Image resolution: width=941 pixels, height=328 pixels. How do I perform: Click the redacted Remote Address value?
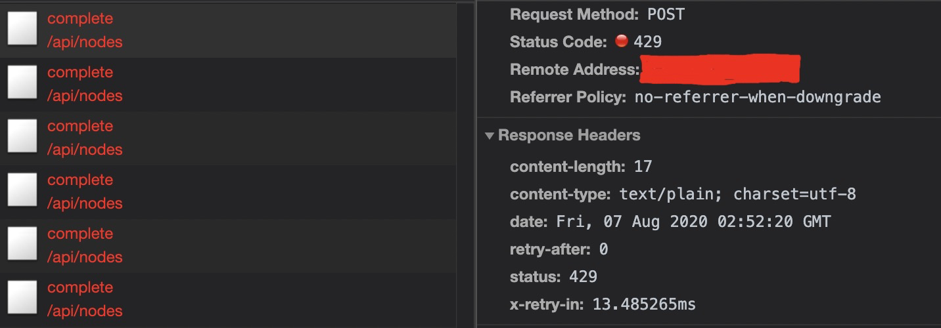click(720, 70)
